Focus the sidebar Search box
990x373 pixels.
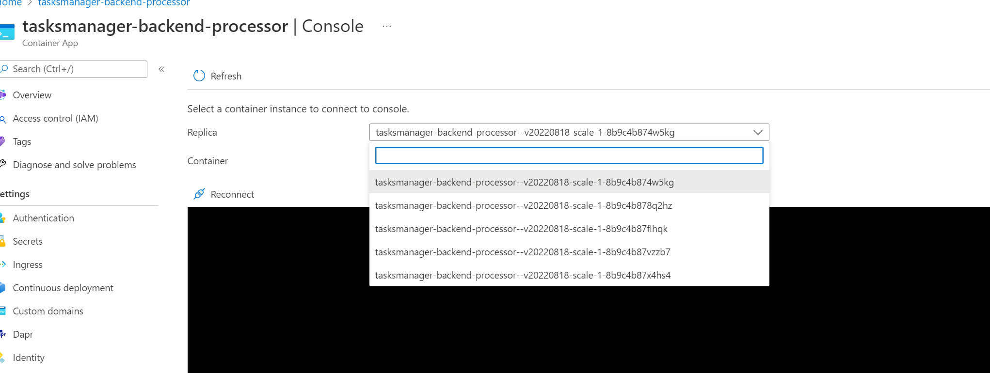[x=78, y=69]
